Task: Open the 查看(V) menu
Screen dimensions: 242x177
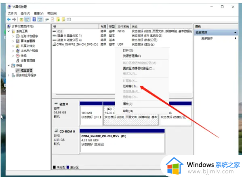Action: (x=39, y=13)
